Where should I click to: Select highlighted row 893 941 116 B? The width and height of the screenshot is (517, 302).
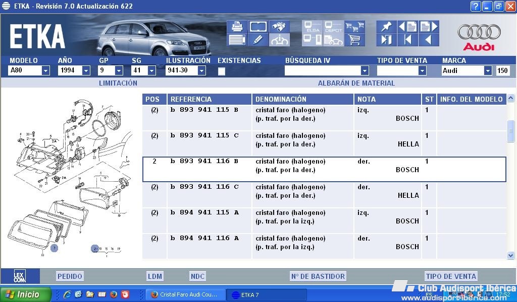click(324, 169)
